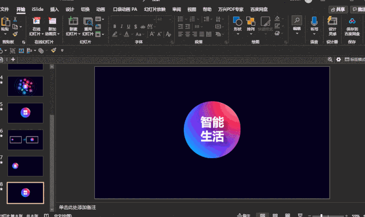
Task: Click the Paste clipboard icon
Action: pos(5,22)
